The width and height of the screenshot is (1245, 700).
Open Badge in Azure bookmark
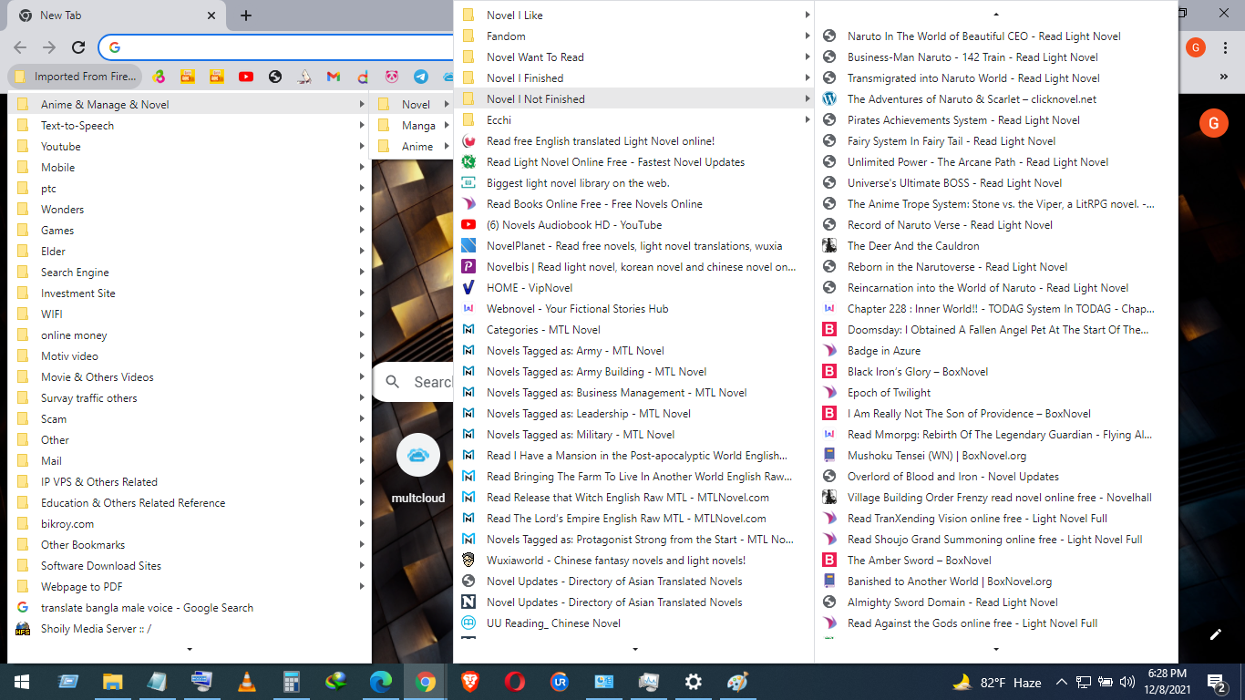click(x=996, y=351)
